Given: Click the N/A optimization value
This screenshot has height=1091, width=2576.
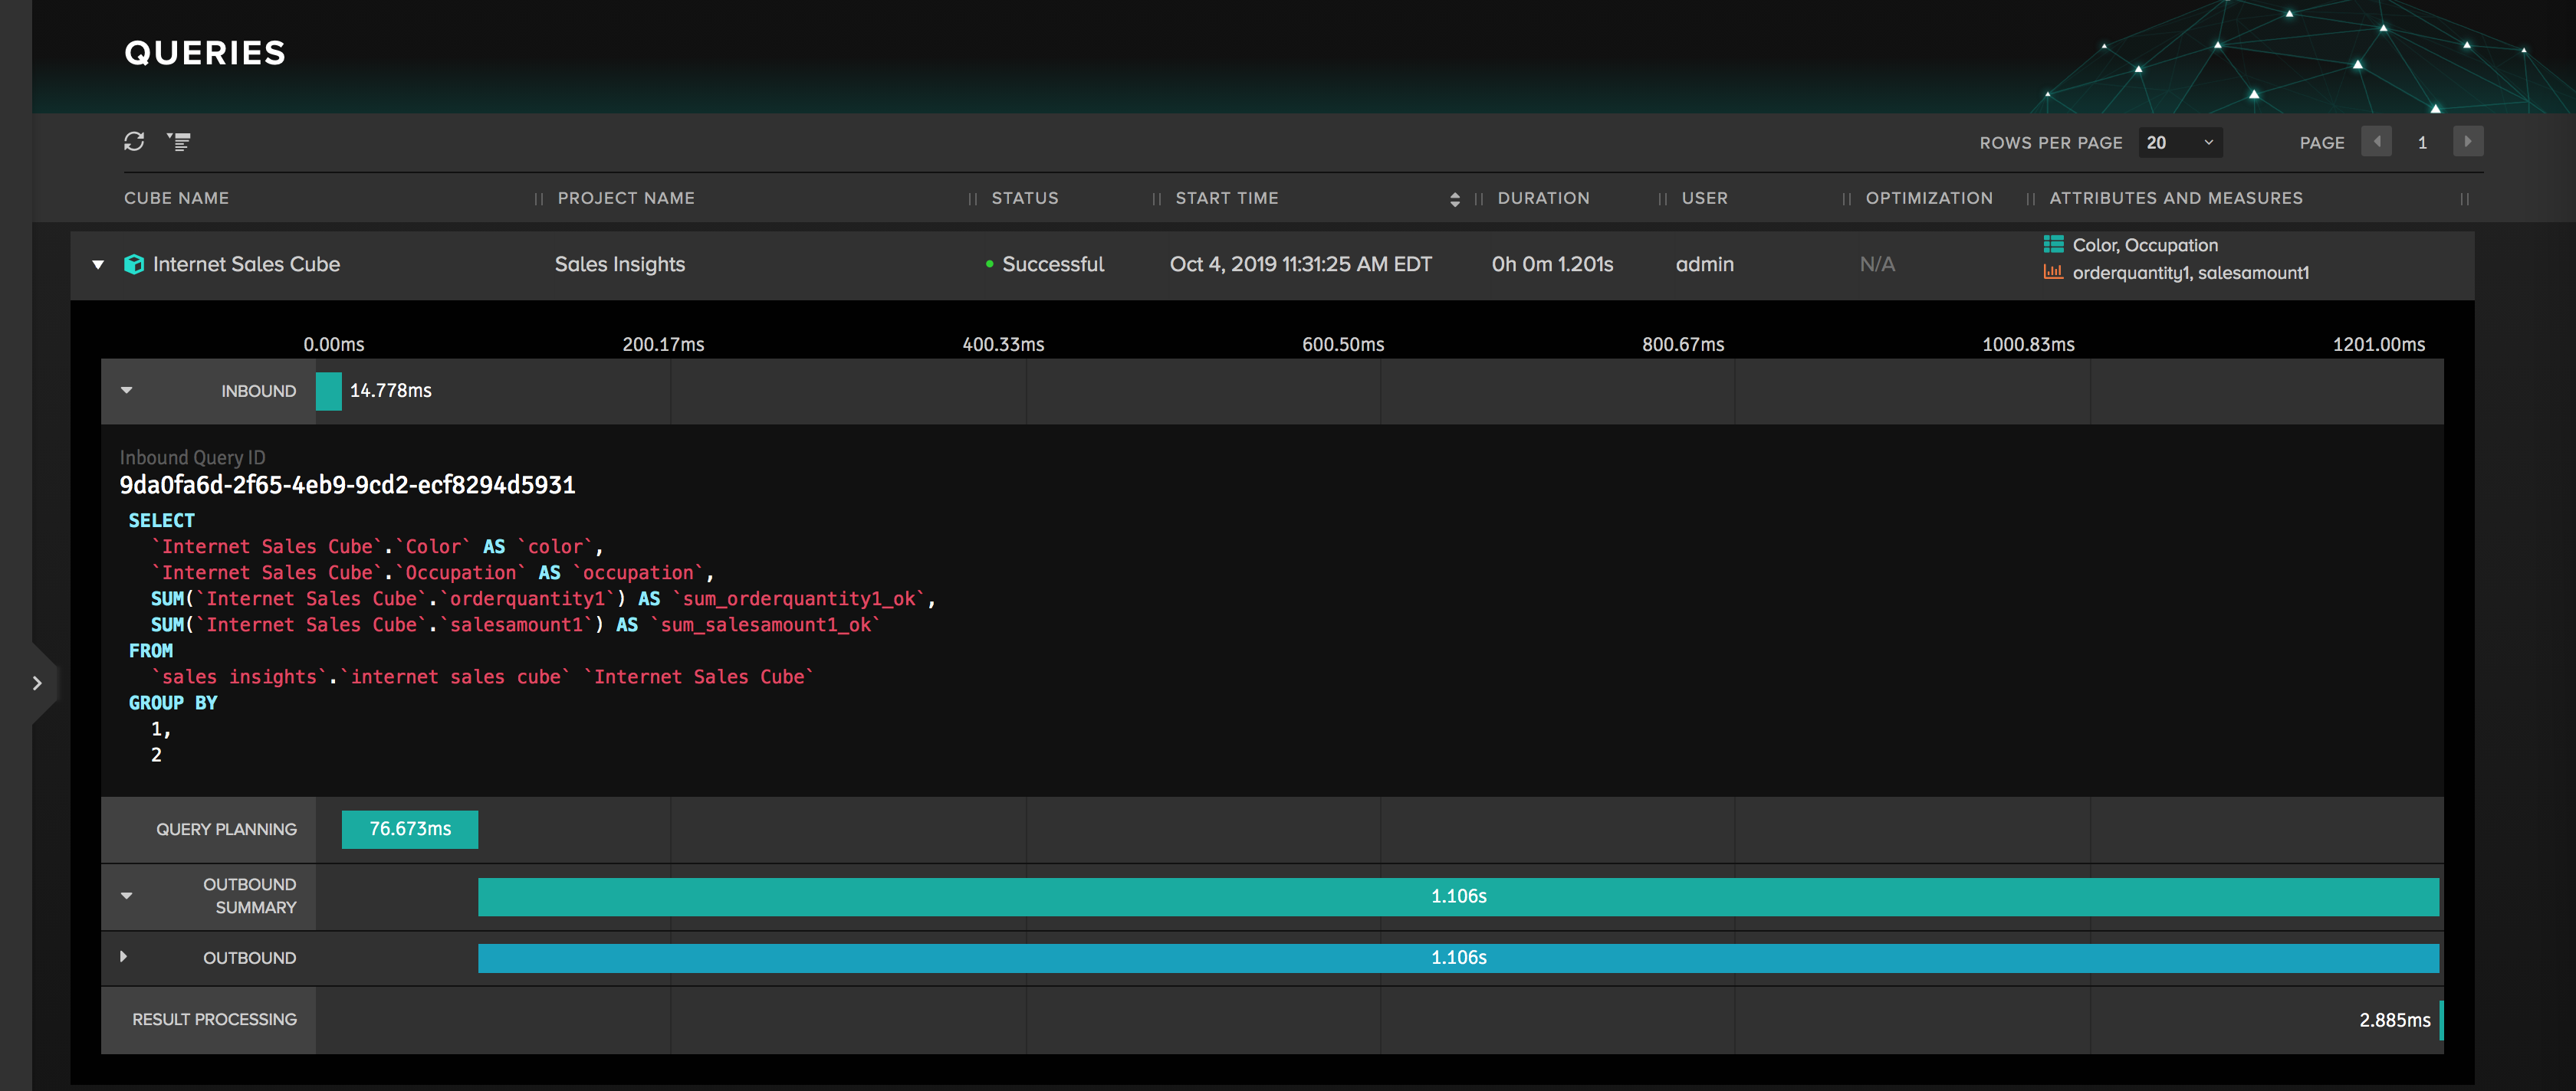Looking at the screenshot, I should tap(1877, 265).
